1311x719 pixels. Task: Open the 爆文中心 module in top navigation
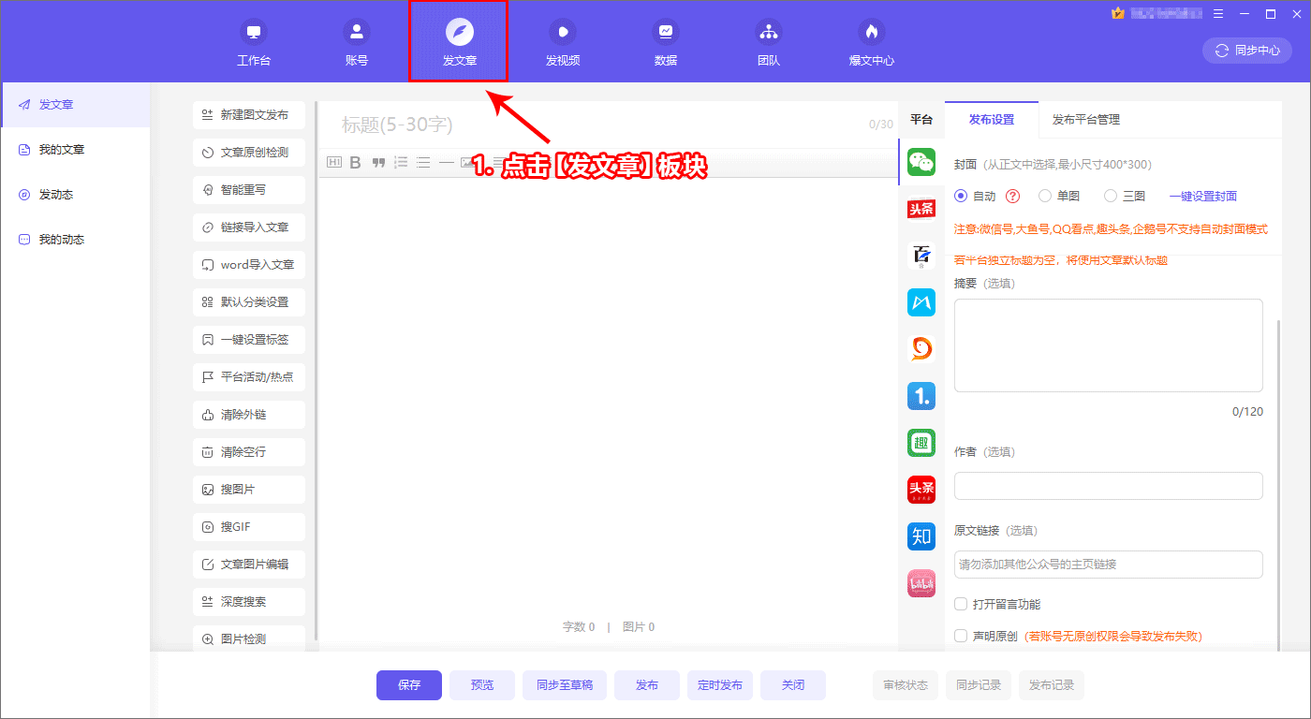[870, 41]
